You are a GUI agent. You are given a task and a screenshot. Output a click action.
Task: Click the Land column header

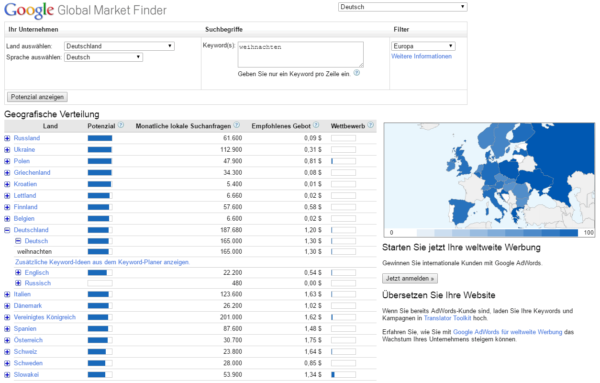50,126
